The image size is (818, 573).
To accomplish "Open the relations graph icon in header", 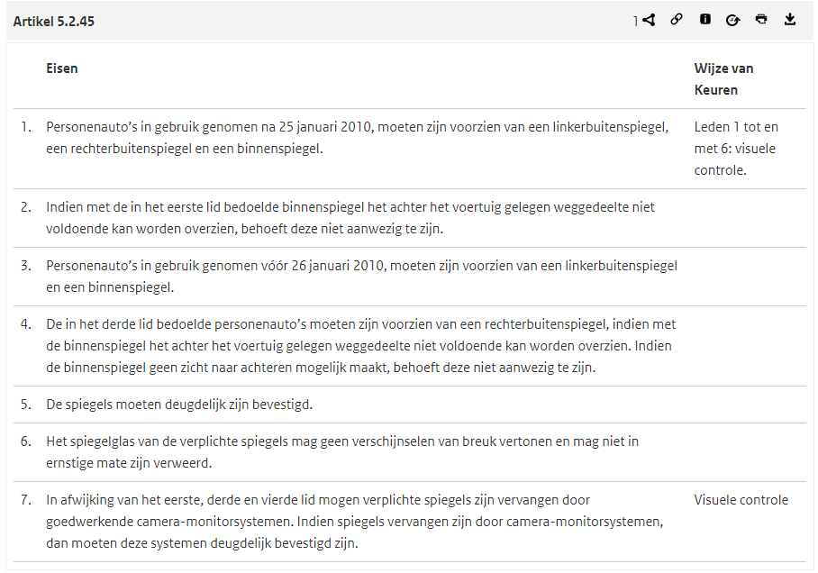I will pyautogui.click(x=648, y=20).
